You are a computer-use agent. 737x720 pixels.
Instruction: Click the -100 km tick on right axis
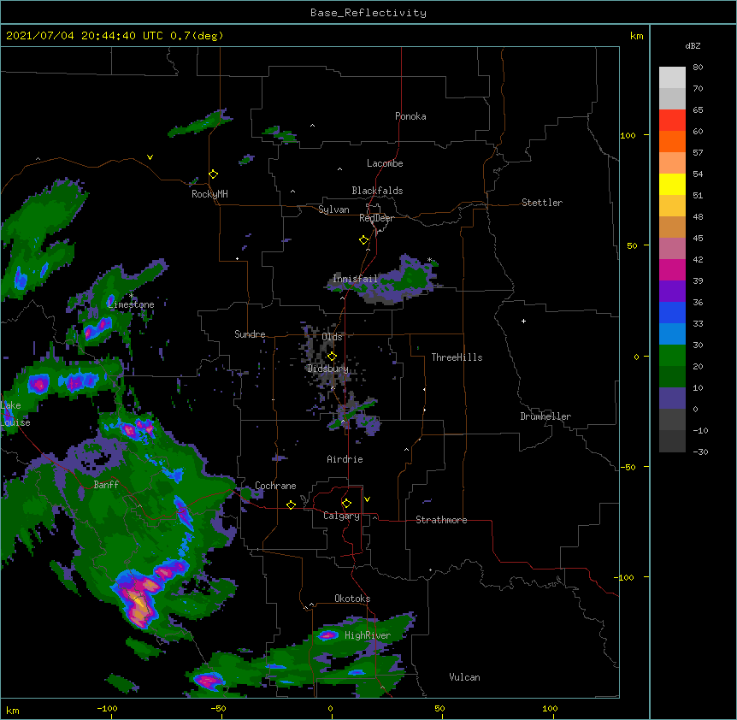625,577
